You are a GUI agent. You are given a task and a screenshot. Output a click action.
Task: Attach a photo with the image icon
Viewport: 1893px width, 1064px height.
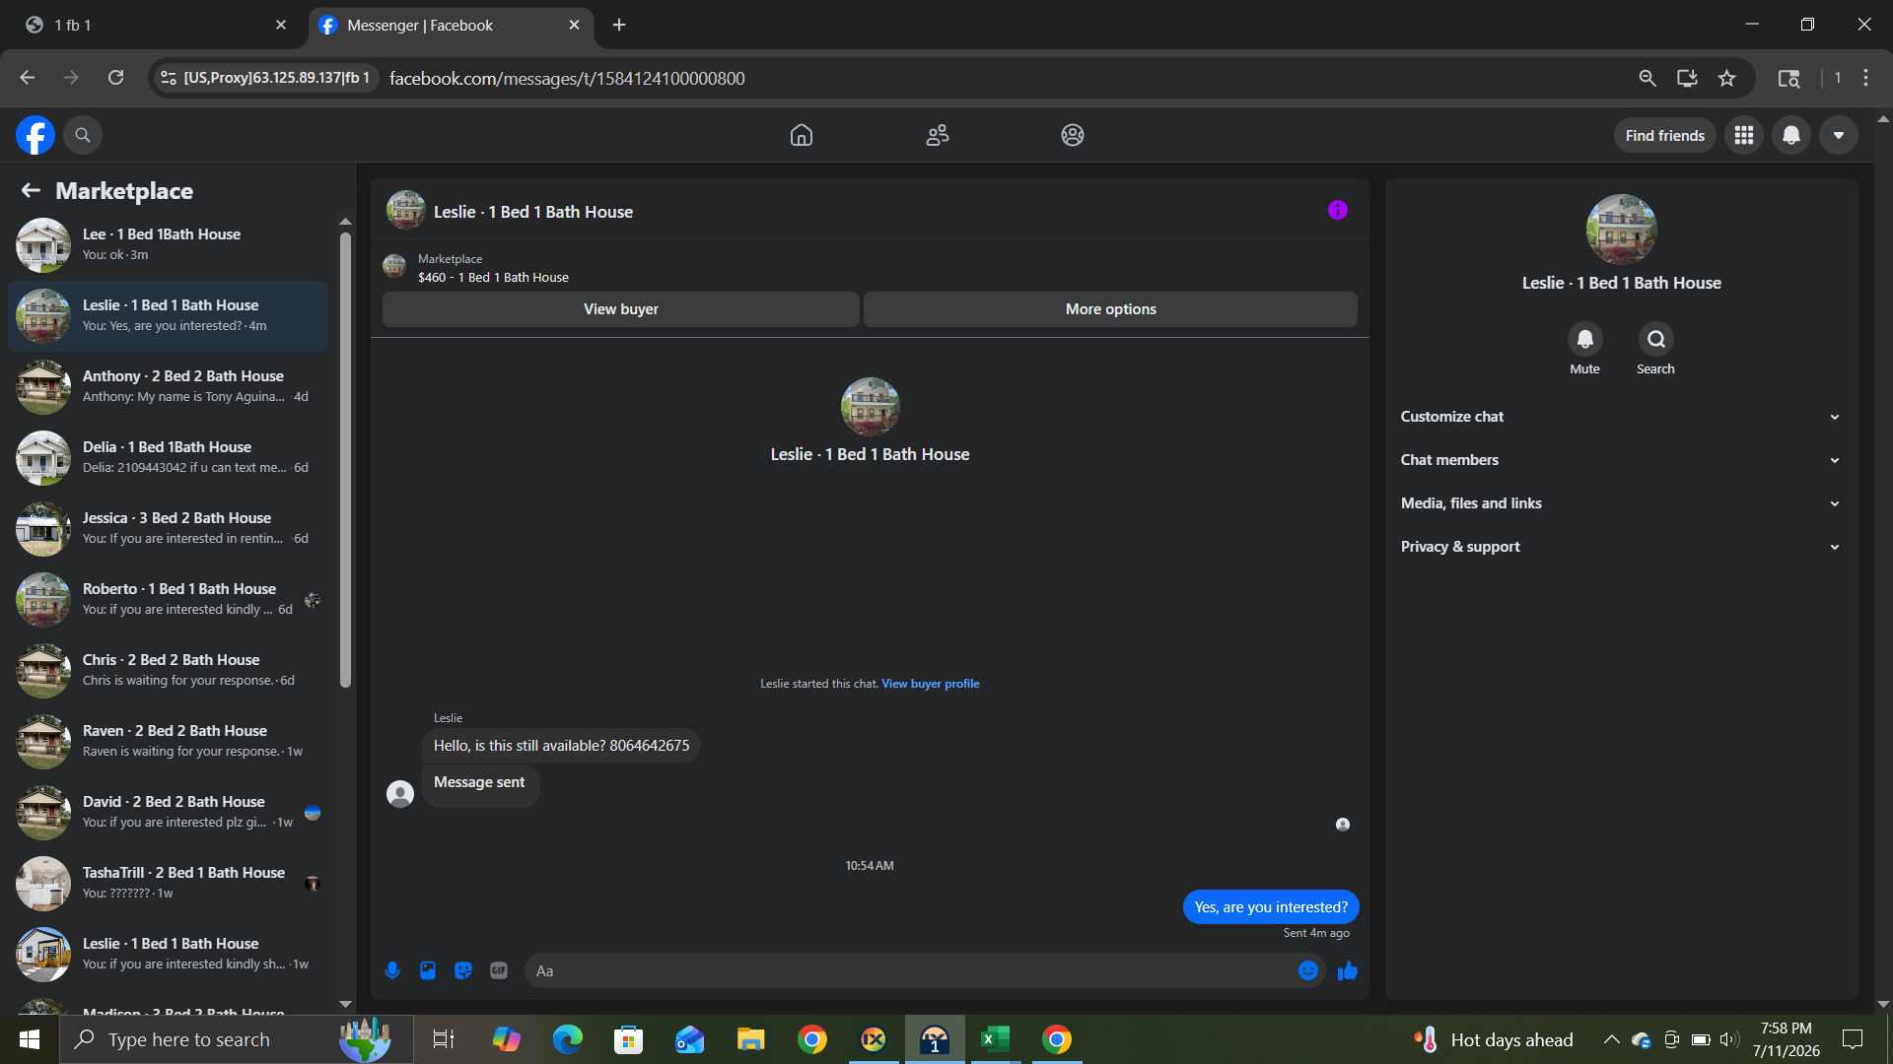[x=428, y=970]
